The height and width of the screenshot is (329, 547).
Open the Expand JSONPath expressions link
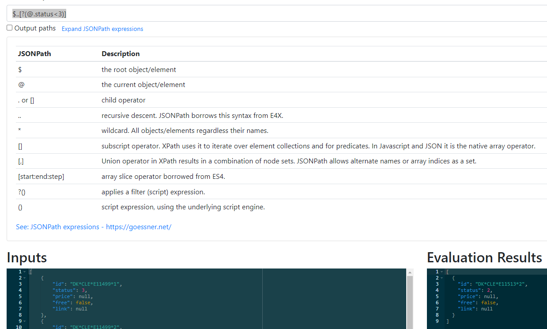click(x=102, y=28)
